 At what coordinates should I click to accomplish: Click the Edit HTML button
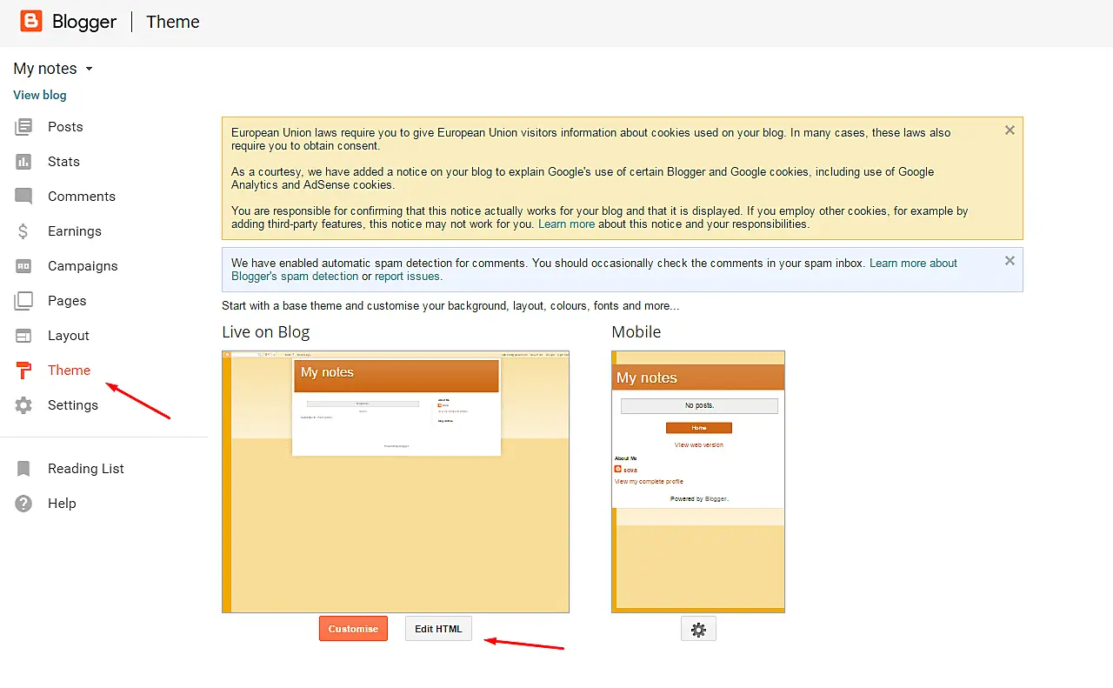pos(438,629)
